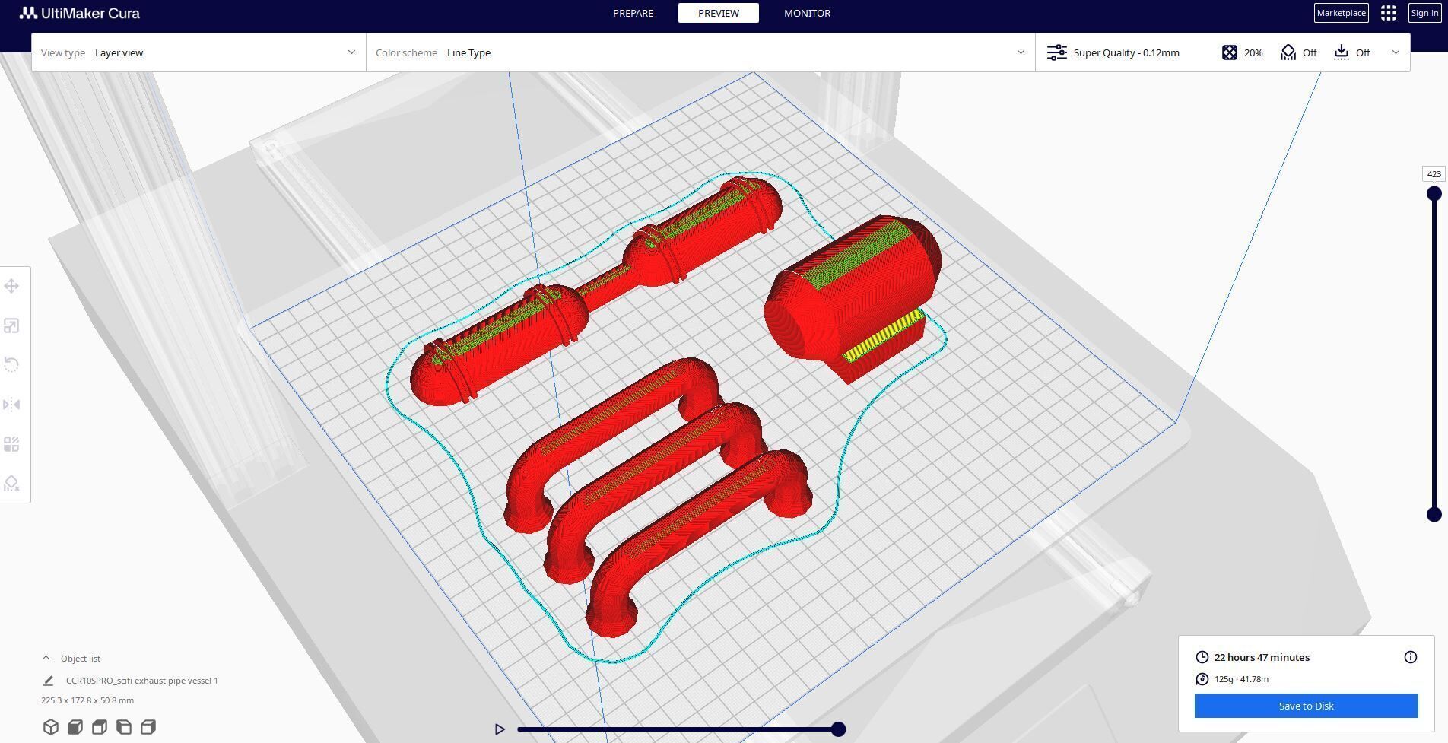
Task: Click the Sign in button
Action: pos(1424,13)
